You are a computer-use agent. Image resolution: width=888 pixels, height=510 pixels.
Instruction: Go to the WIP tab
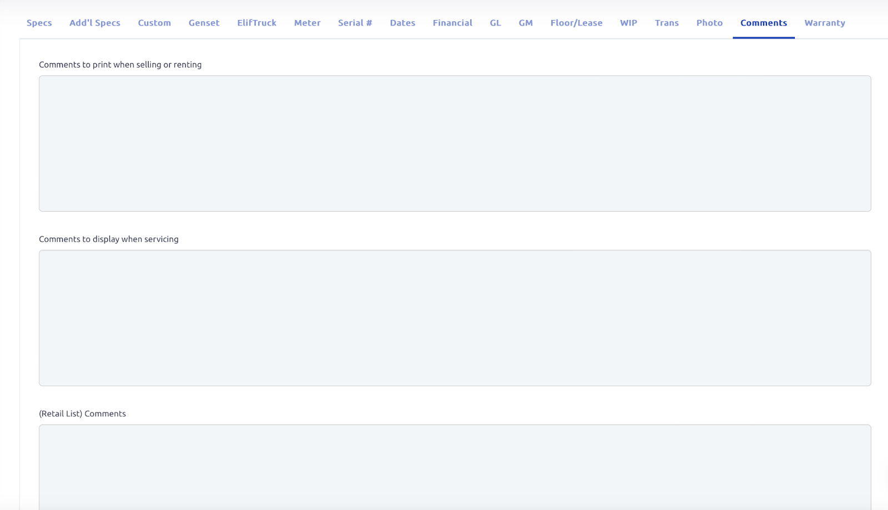pos(628,23)
